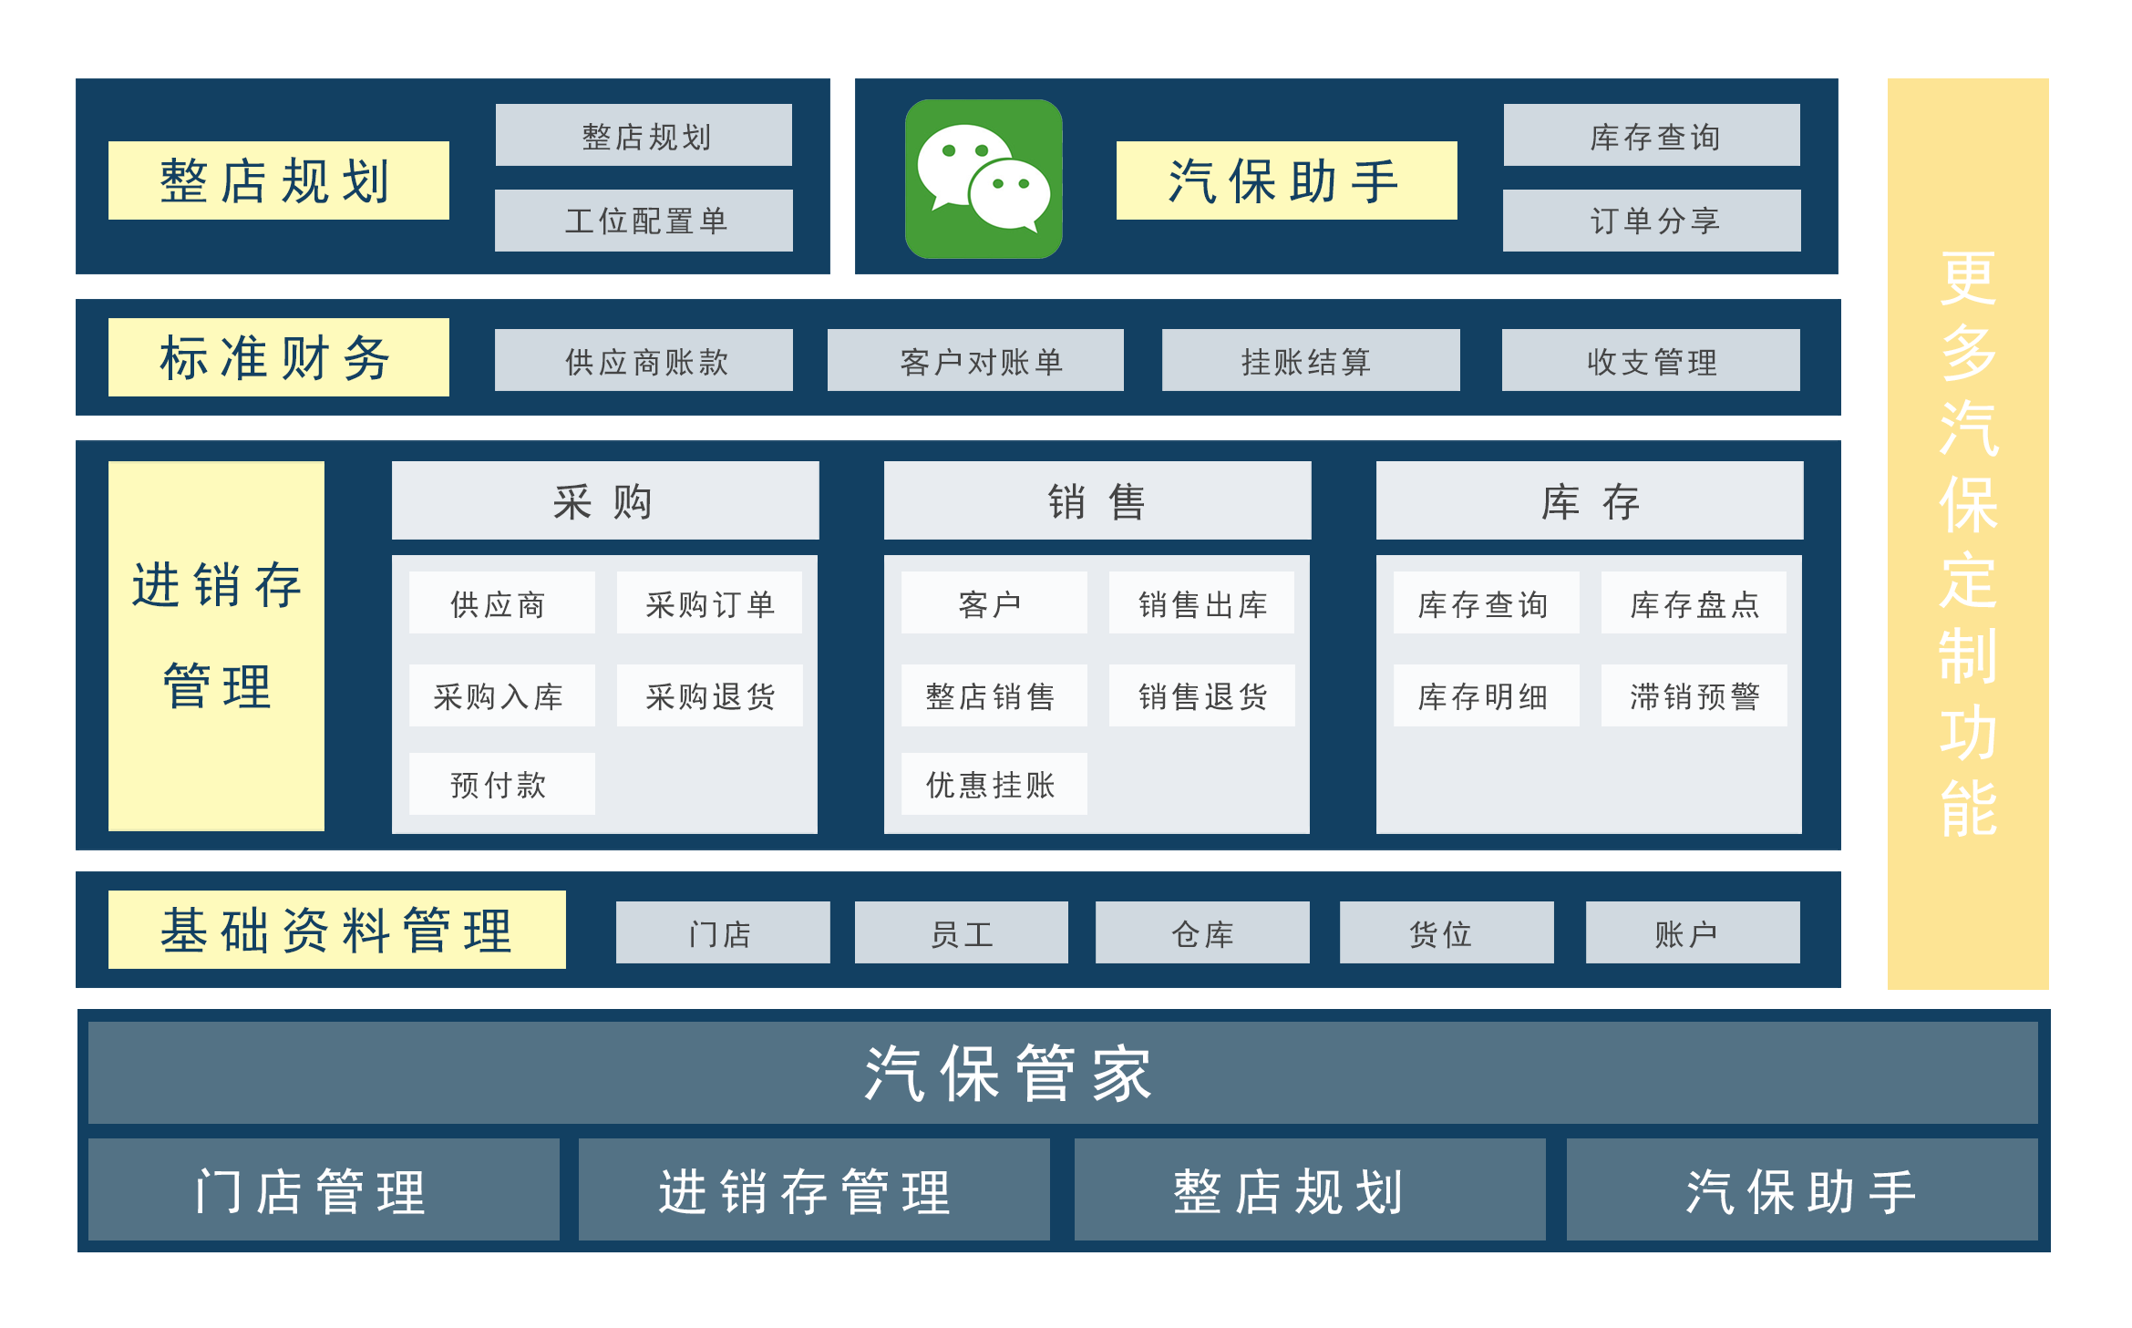Click the 汽保管家 title bar
This screenshot has height=1328, width=2132.
[x=1063, y=1073]
